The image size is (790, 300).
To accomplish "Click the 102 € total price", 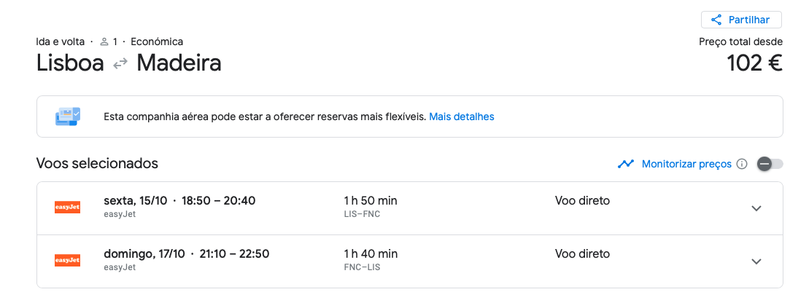I will click(754, 63).
